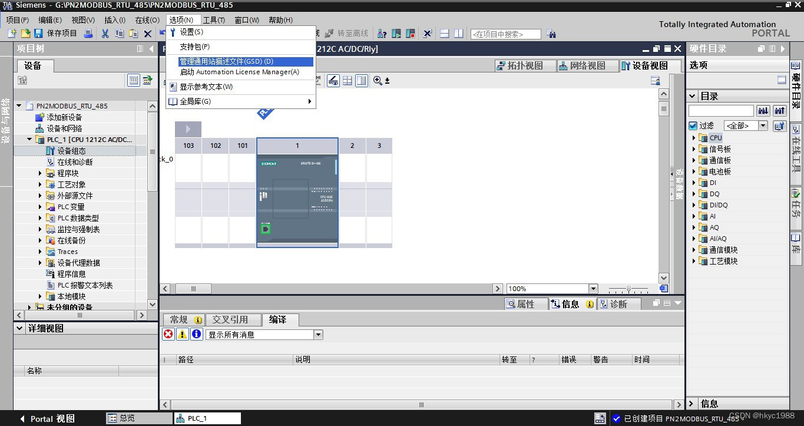Image resolution: width=804 pixels, height=426 pixels.
Task: Click the search-in-project binoculars icon
Action: click(x=551, y=34)
